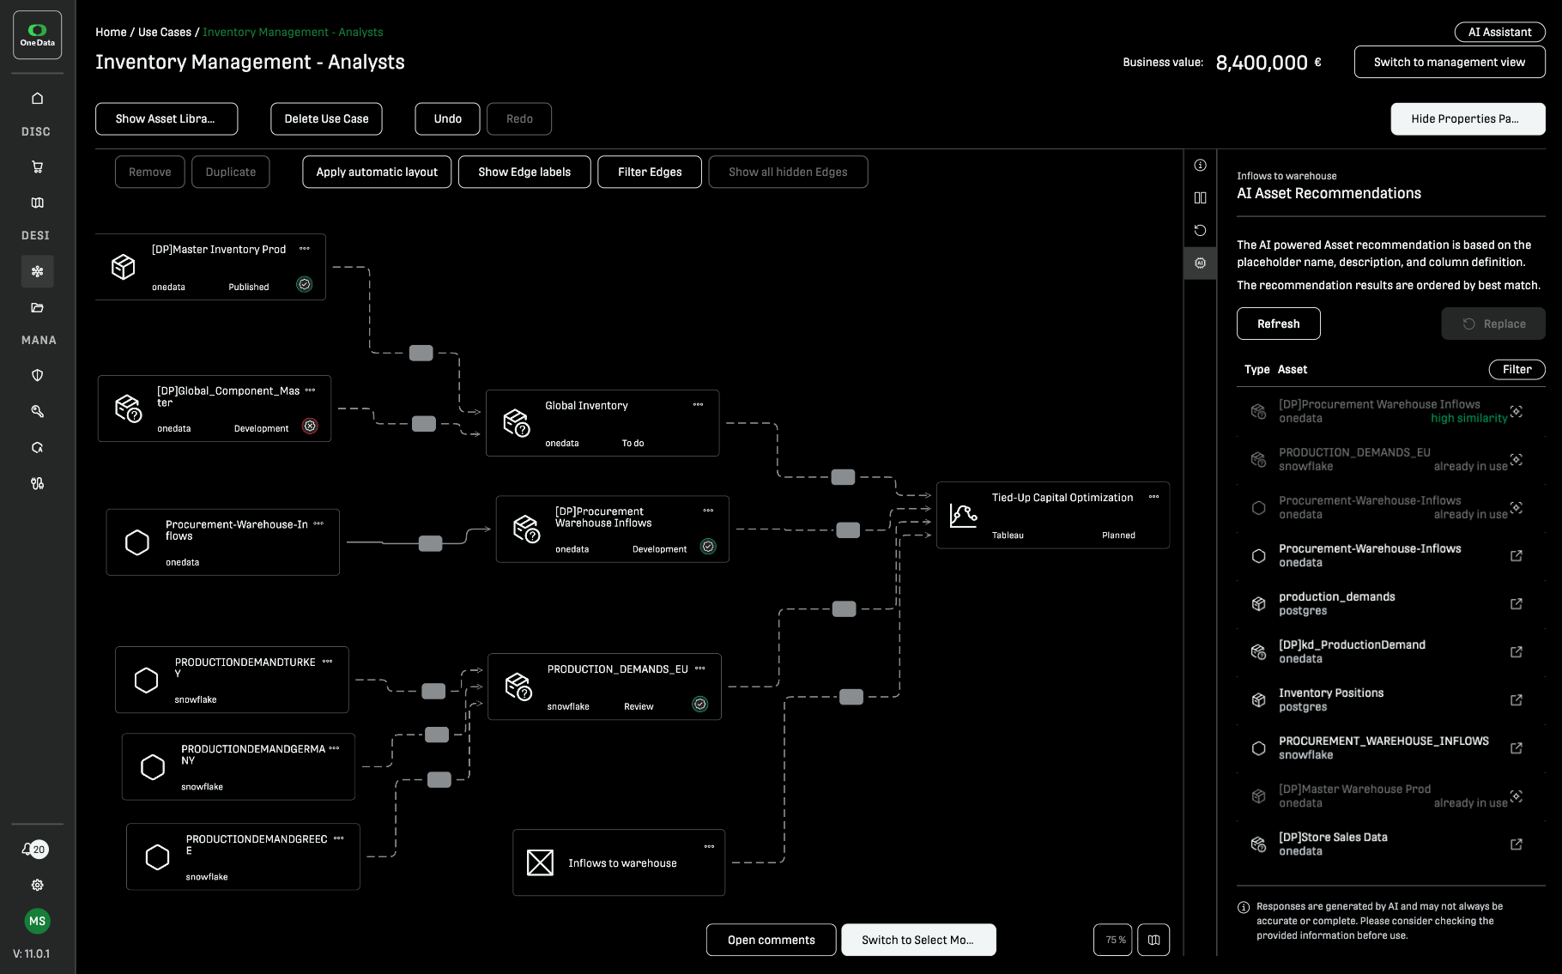This screenshot has height=974, width=1562.
Task: Click Show Edge labels button
Action: tap(524, 172)
